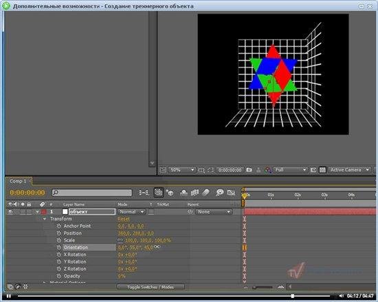Switch to the Comp 1 timeline tab
The image size is (378, 302).
(18, 181)
